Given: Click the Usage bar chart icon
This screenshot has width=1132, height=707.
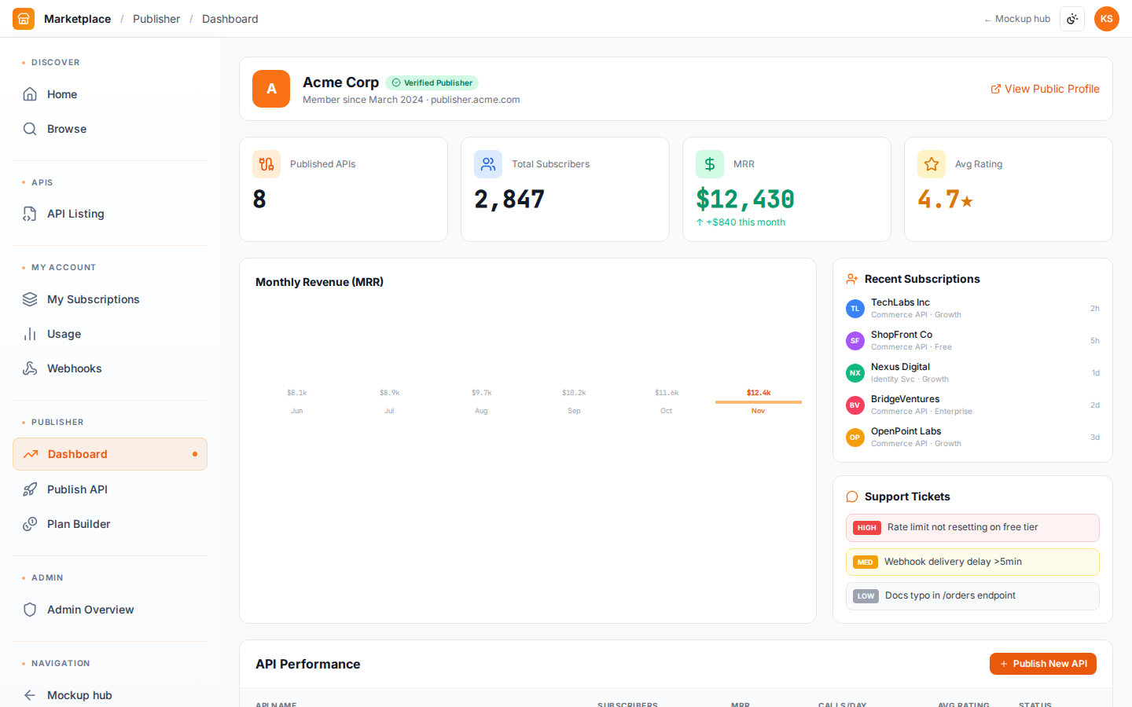Looking at the screenshot, I should click(x=30, y=334).
